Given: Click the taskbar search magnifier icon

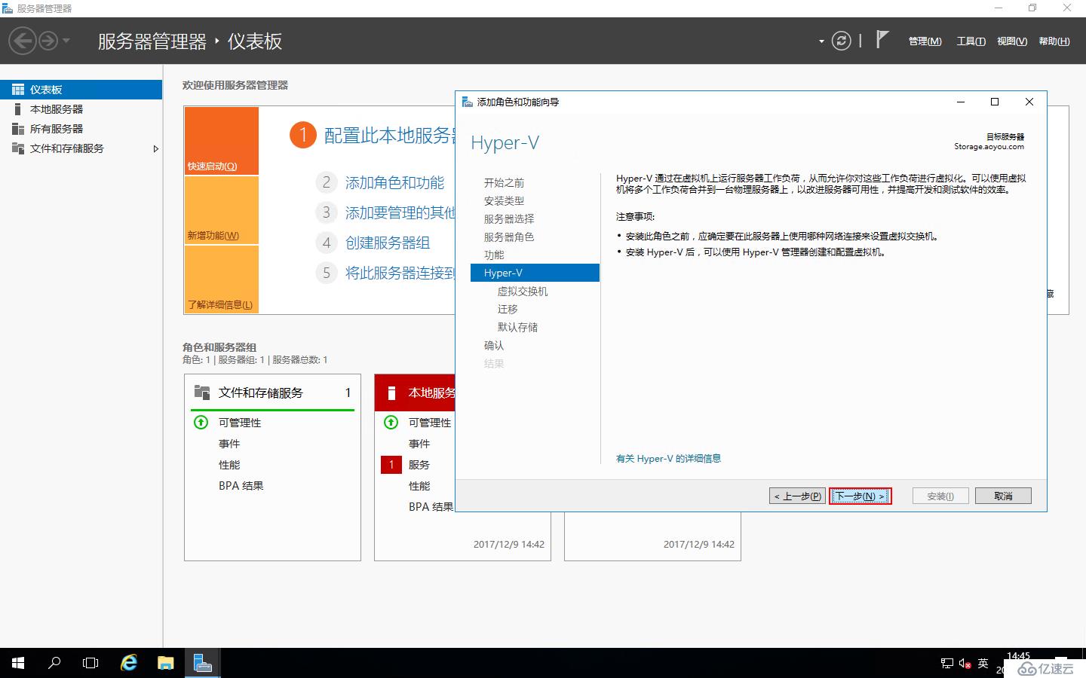Looking at the screenshot, I should coord(54,663).
